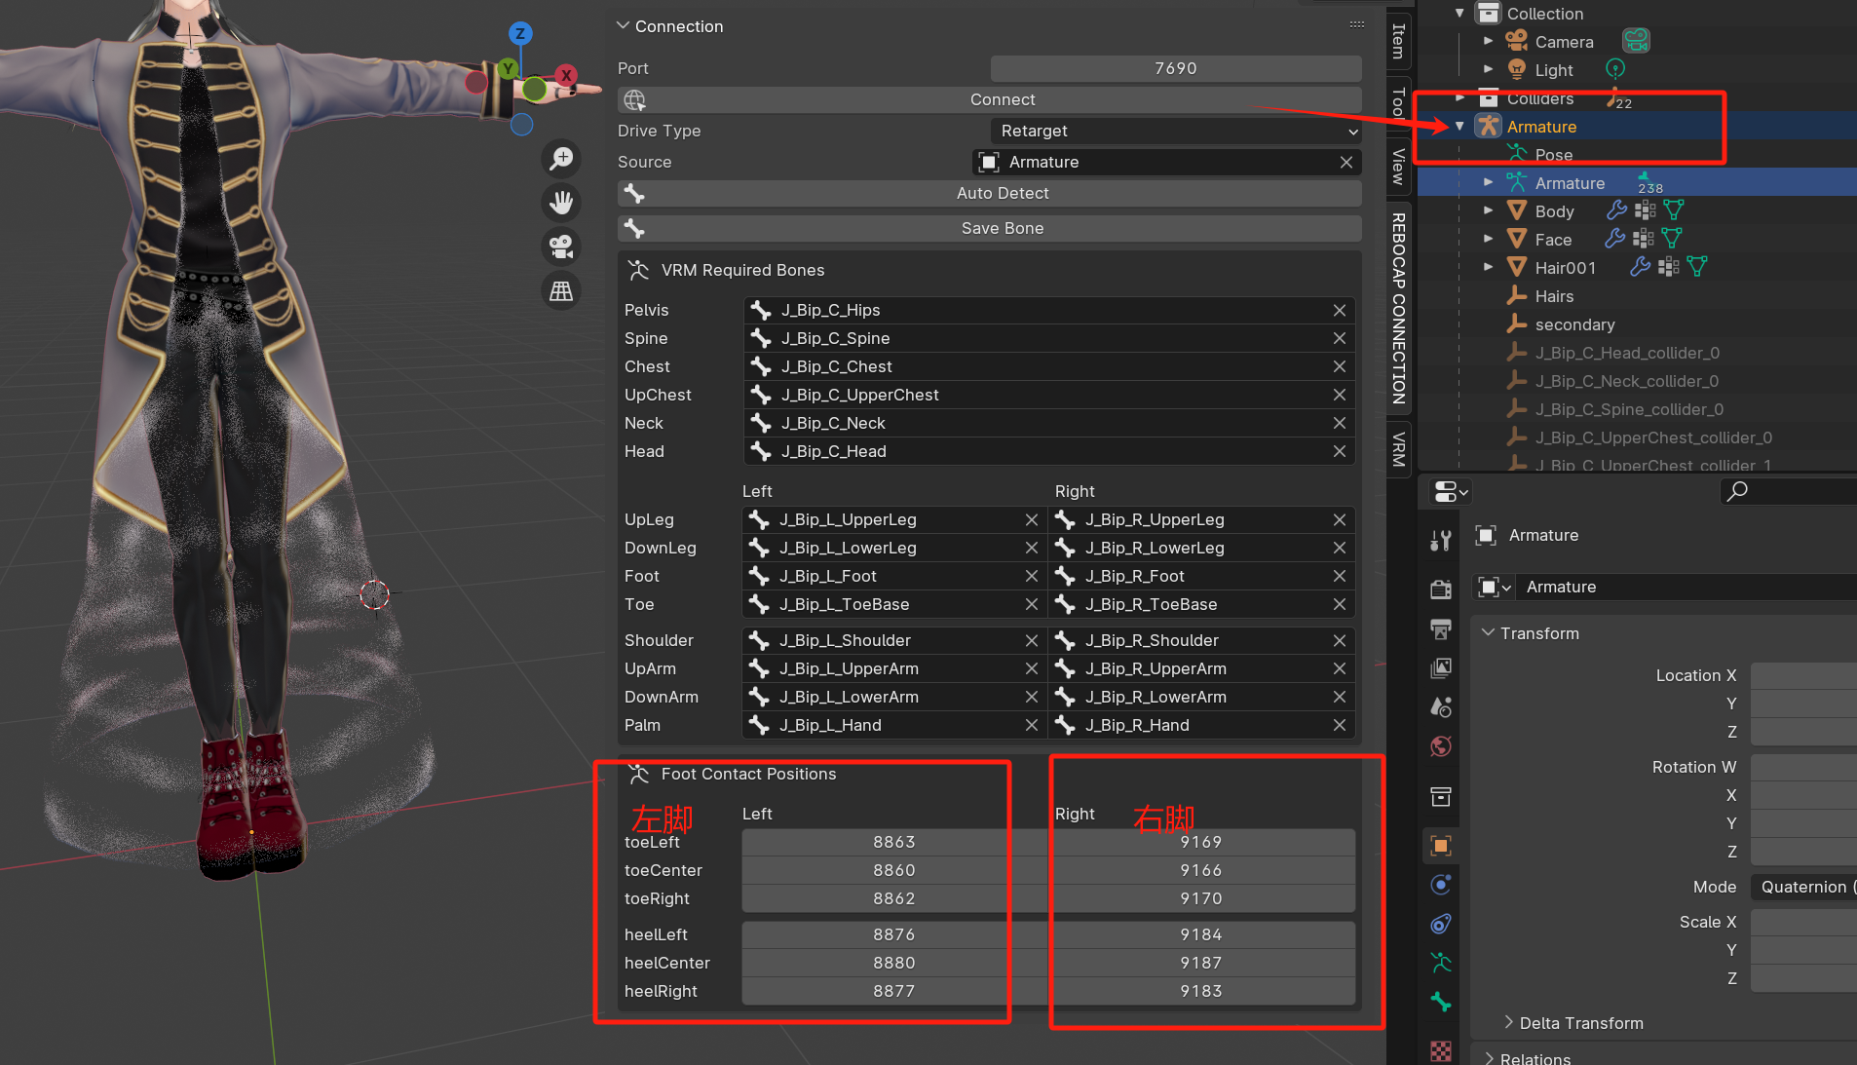This screenshot has height=1065, width=1857.
Task: Click the Body modifier wrench icon
Action: point(1616,210)
